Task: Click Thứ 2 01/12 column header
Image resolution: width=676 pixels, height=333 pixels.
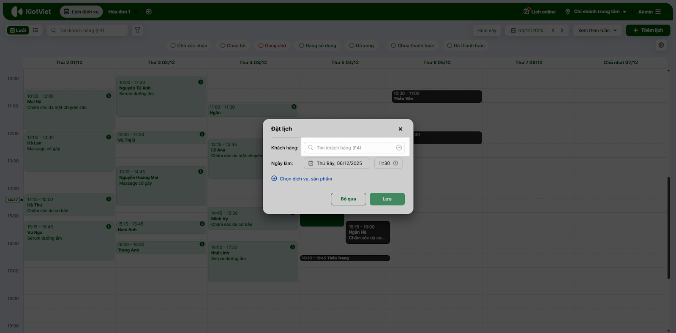Action: [69, 63]
